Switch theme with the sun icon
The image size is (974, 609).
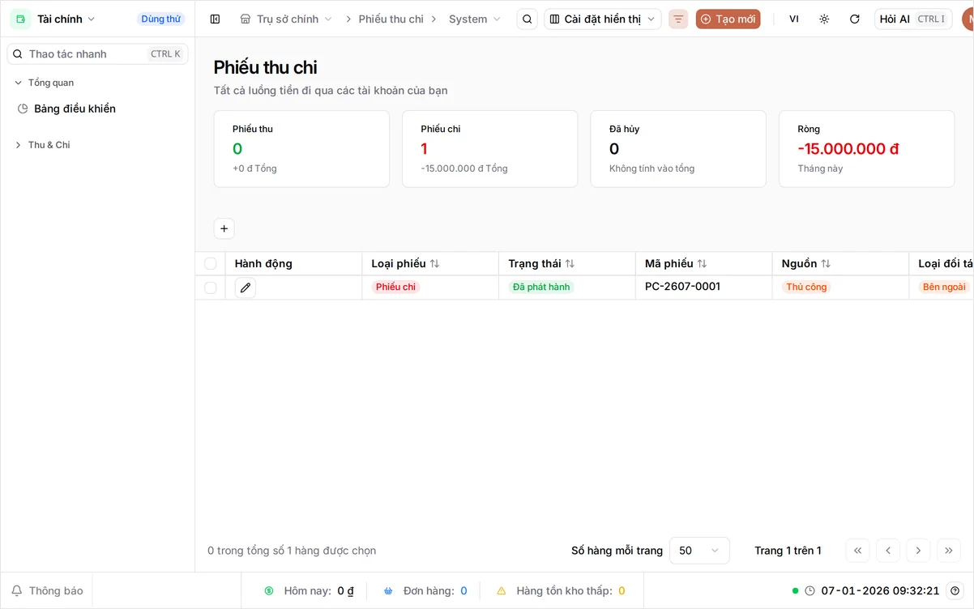point(824,19)
